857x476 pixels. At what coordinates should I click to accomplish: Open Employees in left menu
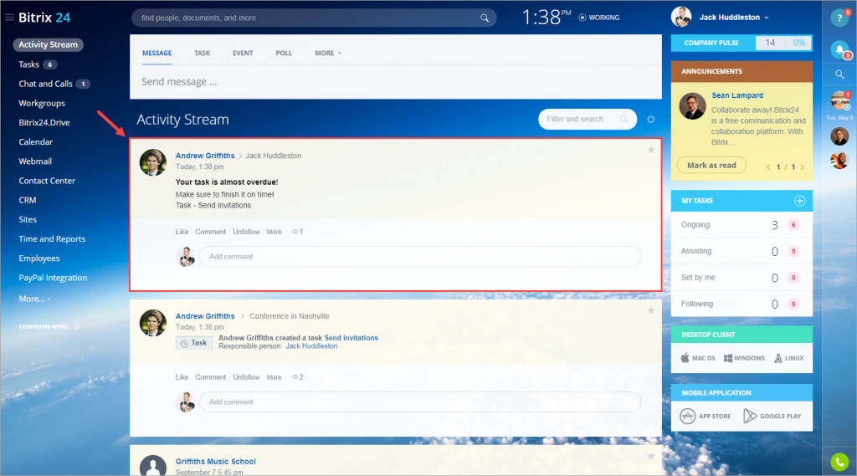38,258
